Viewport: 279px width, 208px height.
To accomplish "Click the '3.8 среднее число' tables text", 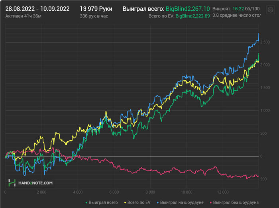I will pos(236,16).
